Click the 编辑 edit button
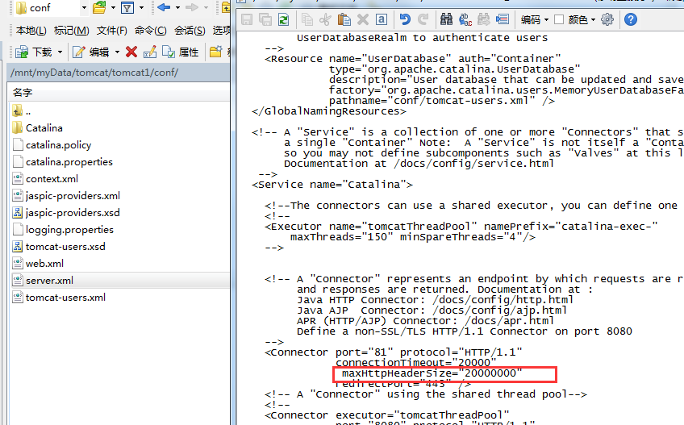This screenshot has width=684, height=425. click(x=90, y=52)
